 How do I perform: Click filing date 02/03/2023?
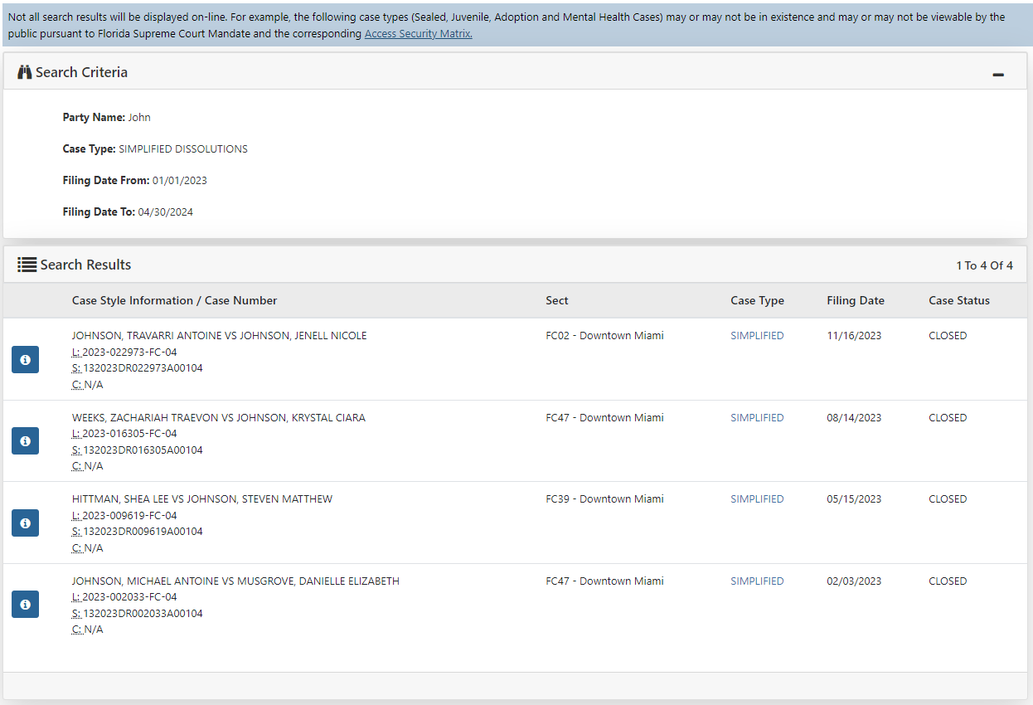854,581
